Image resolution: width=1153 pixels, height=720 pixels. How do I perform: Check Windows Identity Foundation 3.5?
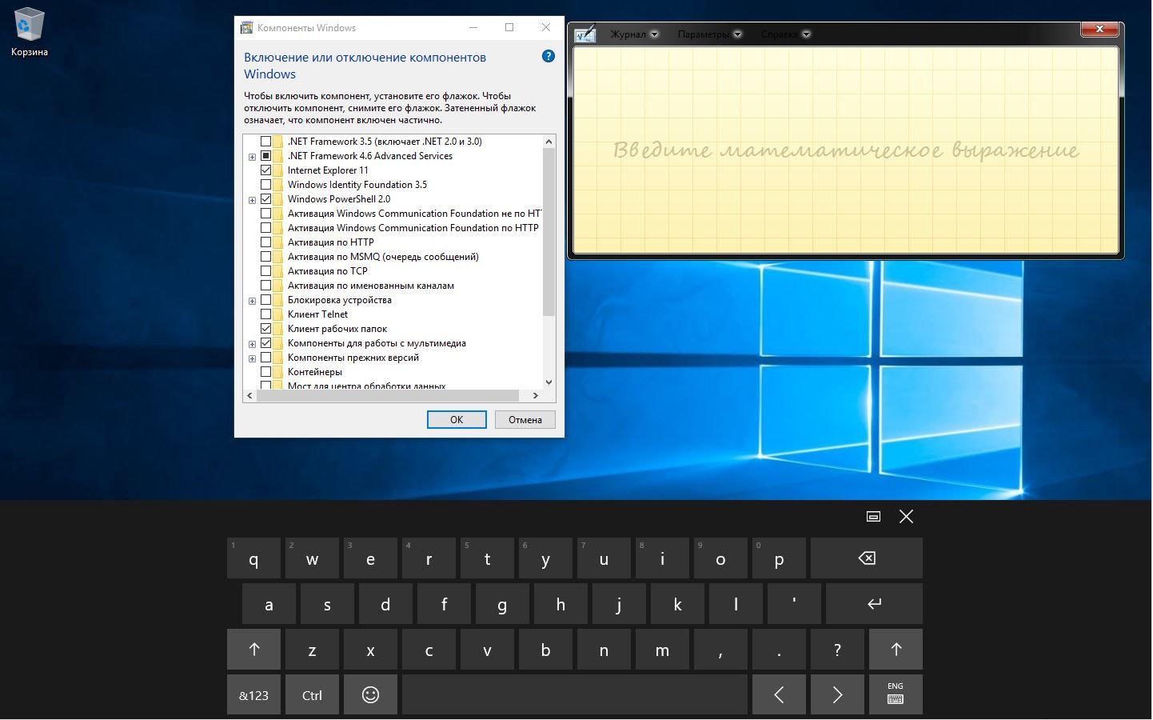click(x=265, y=185)
